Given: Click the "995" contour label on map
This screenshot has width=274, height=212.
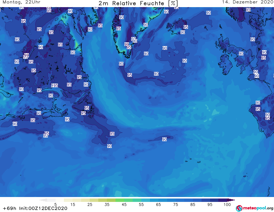Looking at the screenshot, I should click(55, 85).
